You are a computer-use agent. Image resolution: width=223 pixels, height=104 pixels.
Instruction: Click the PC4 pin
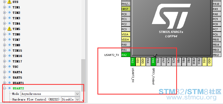(x=169, y=62)
